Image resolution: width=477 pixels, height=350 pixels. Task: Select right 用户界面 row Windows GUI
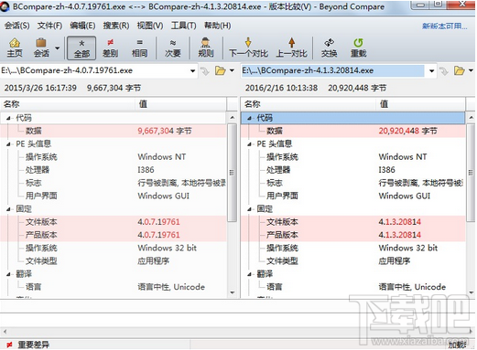coord(353,196)
